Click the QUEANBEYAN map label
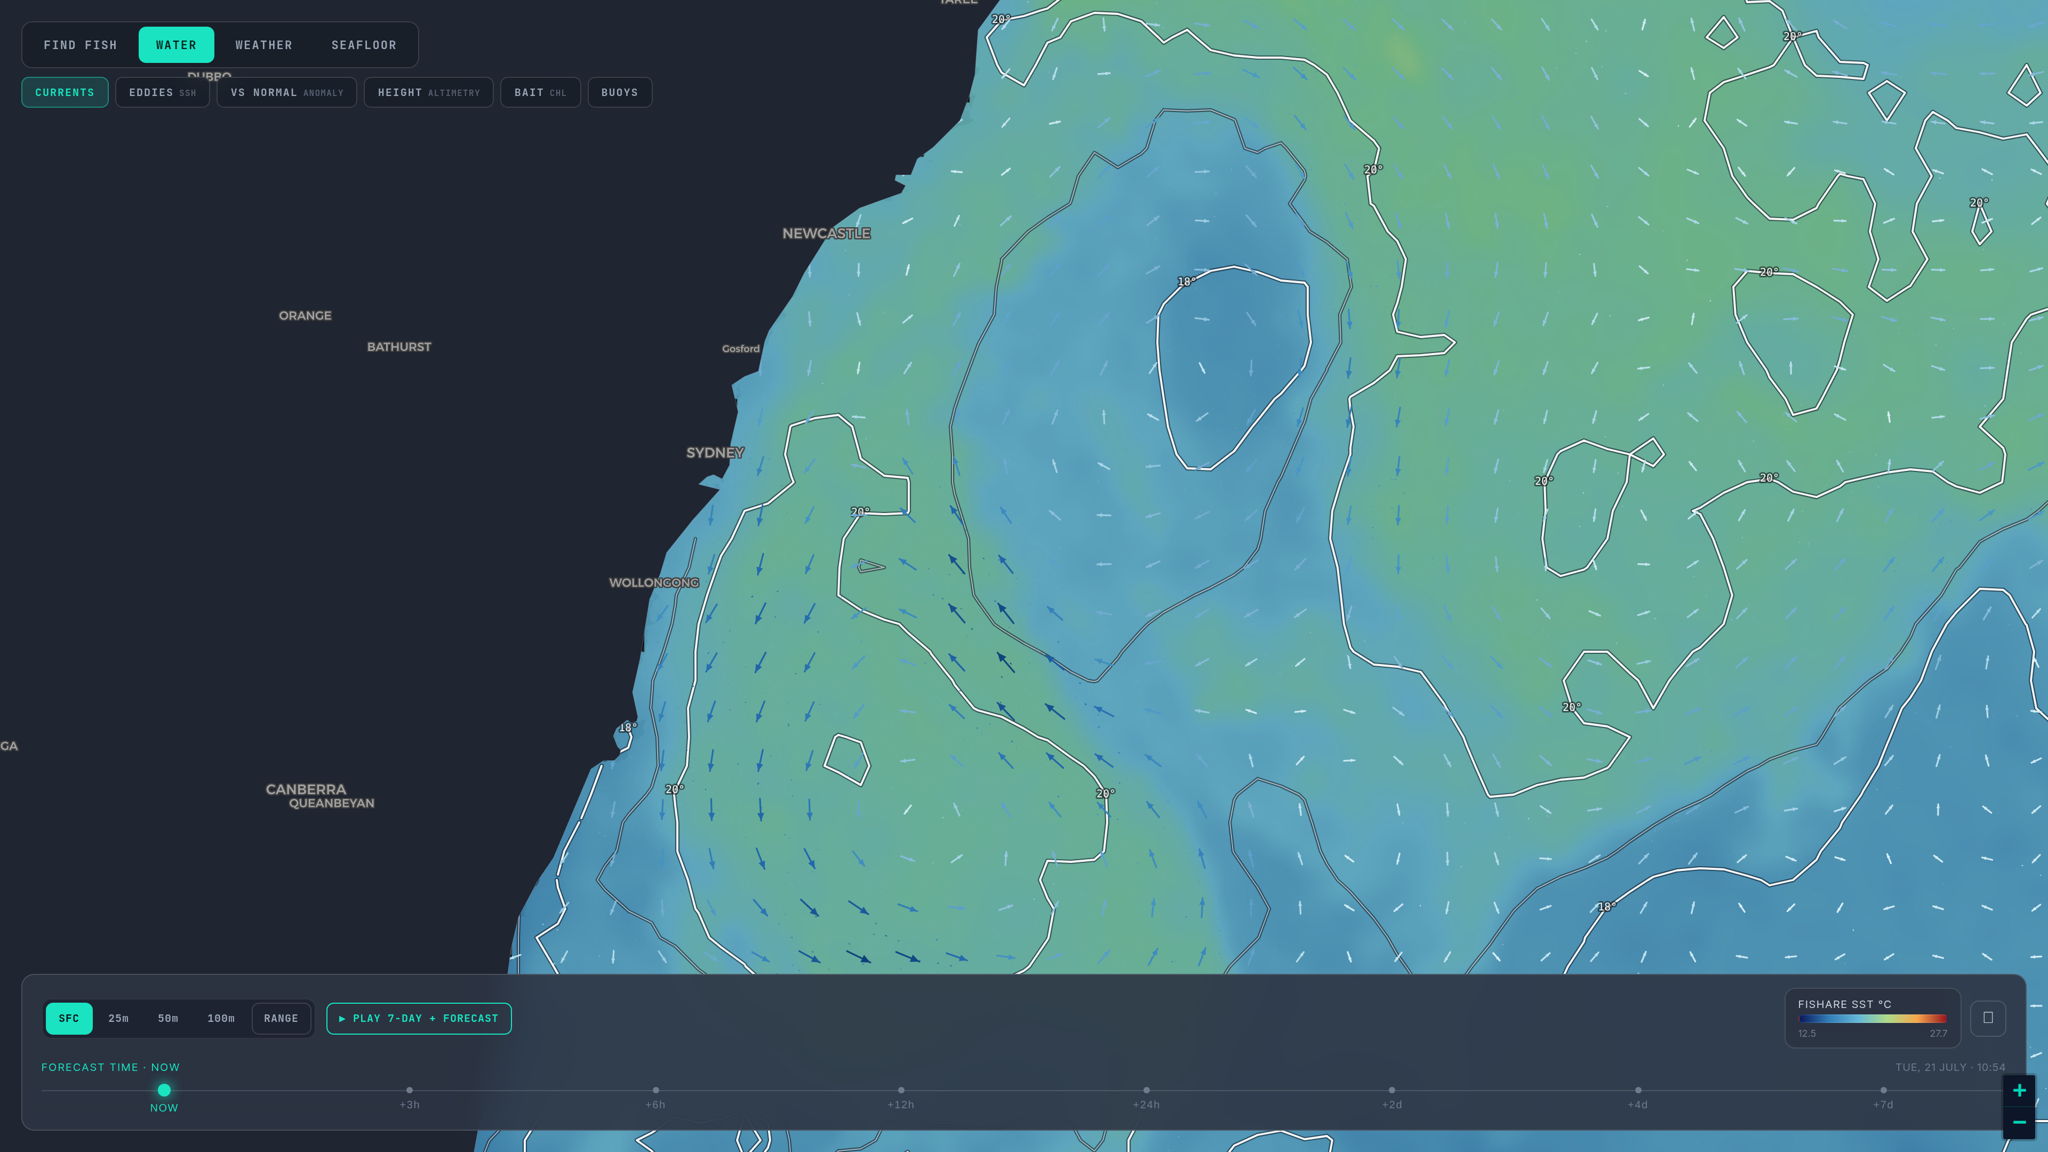The height and width of the screenshot is (1152, 2048). coord(332,803)
